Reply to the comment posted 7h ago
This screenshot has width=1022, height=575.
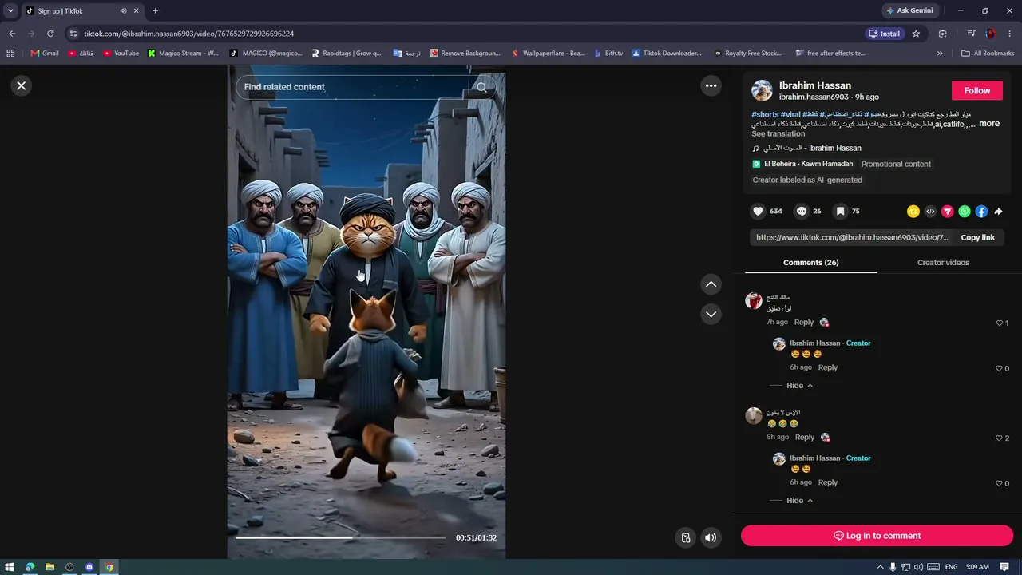804,323
